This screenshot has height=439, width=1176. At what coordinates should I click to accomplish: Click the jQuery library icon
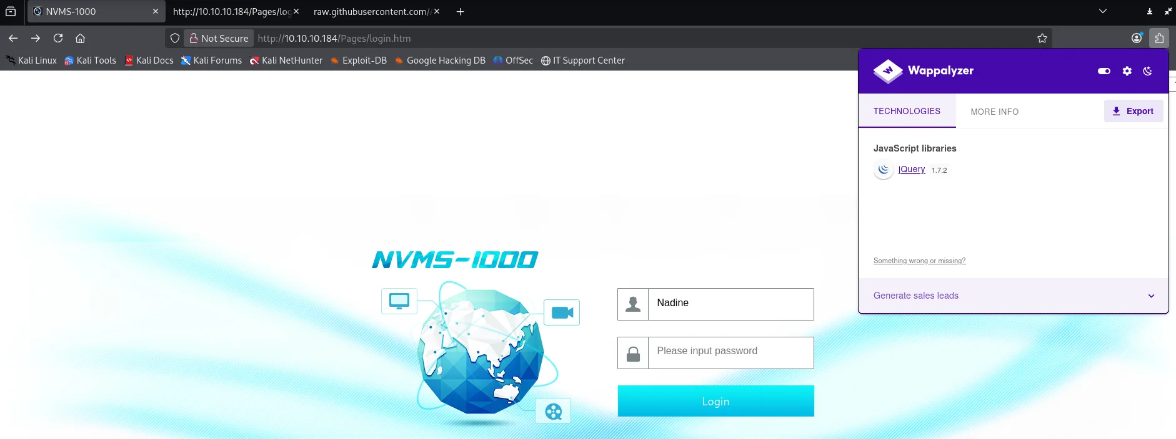884,170
